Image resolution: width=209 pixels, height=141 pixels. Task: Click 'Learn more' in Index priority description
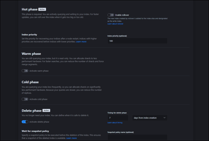click(x=81, y=42)
